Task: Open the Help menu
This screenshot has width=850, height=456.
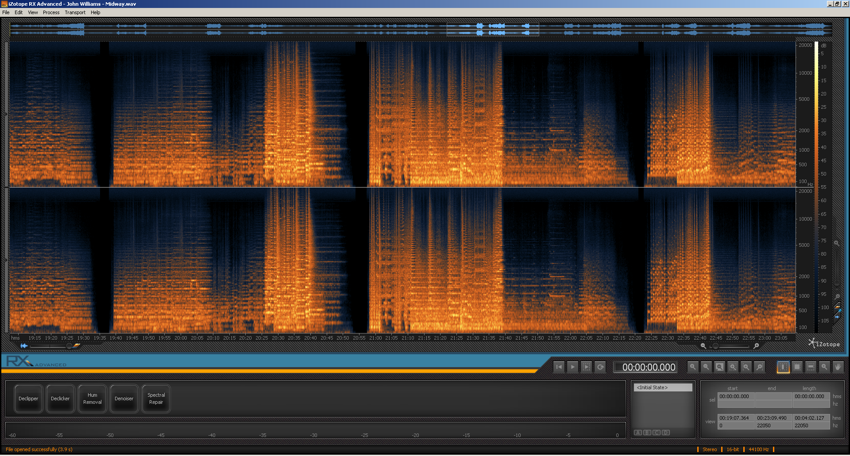Action: (x=95, y=12)
